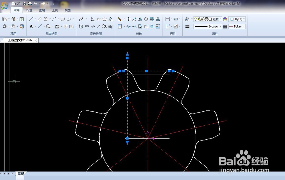
Task: Open the CAXA application logo menu
Action: 4,6
